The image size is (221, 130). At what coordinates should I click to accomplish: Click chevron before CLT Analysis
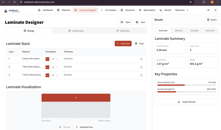tap(102, 10)
